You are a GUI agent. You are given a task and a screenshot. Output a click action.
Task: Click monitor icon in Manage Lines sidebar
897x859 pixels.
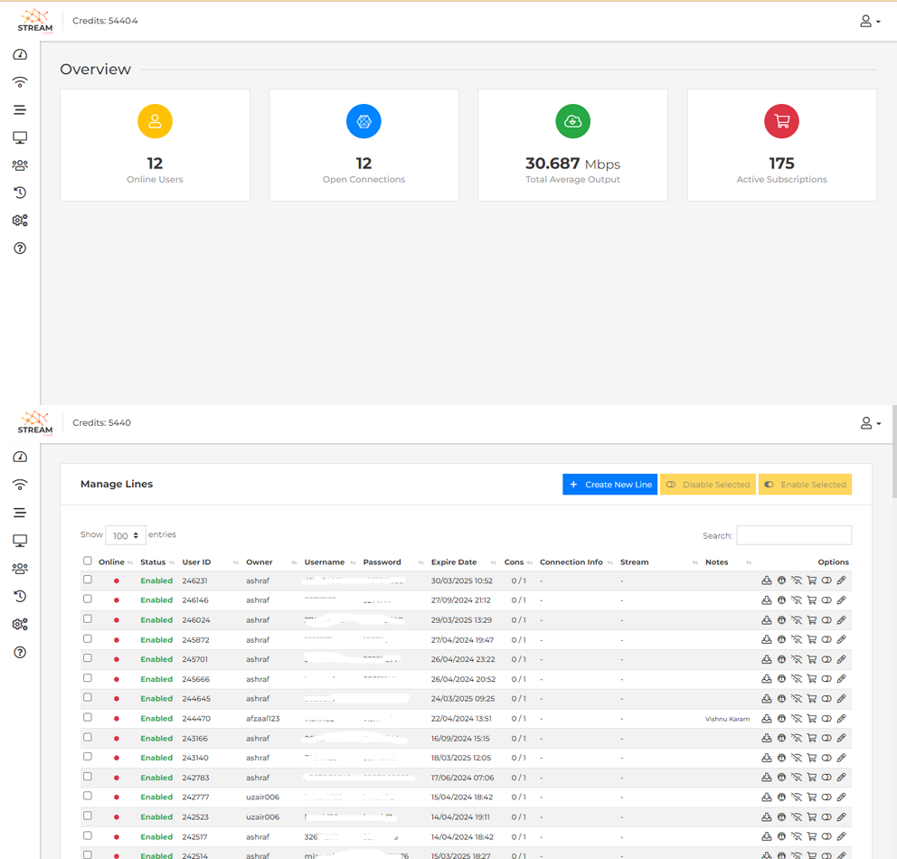pyautogui.click(x=20, y=541)
